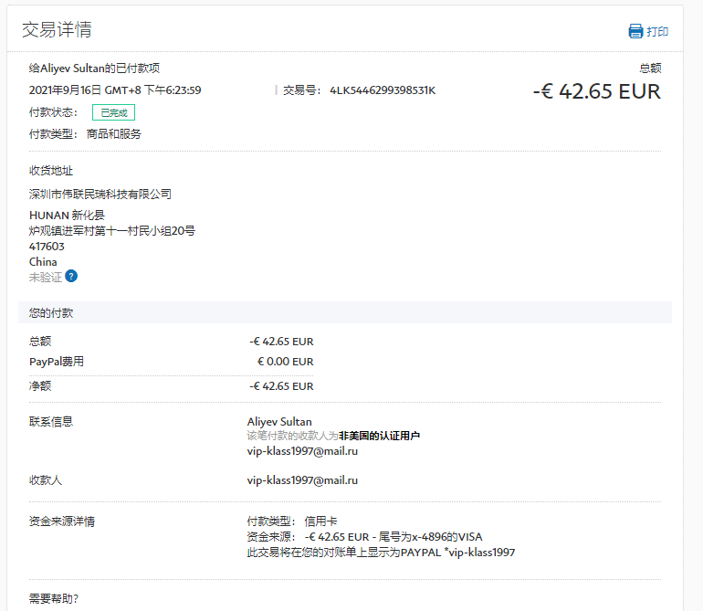Click the 打印 print link text
The width and height of the screenshot is (703, 611).
657,32
